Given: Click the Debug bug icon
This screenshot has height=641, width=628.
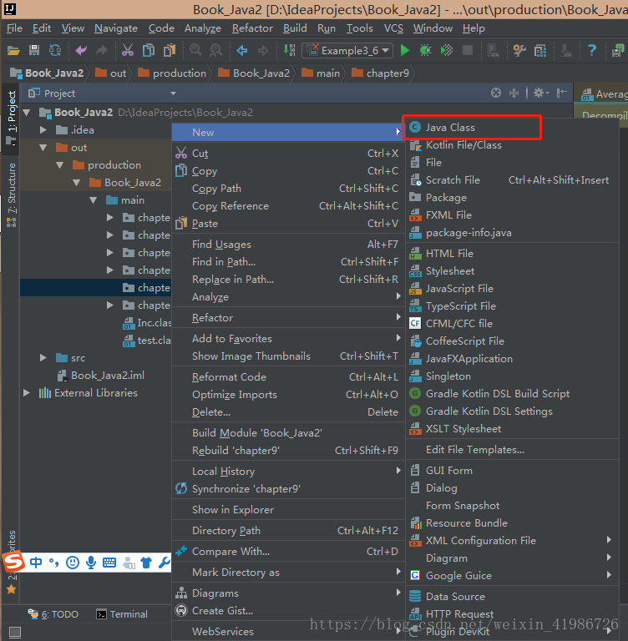Looking at the screenshot, I should pyautogui.click(x=425, y=50).
